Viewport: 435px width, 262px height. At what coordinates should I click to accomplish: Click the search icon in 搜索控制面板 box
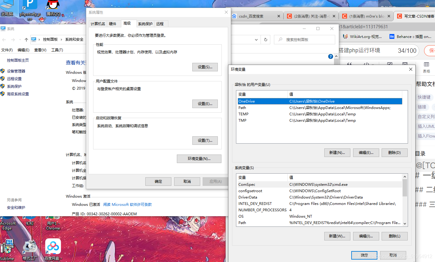click(x=280, y=39)
